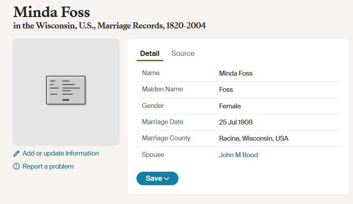This screenshot has height=204, width=353.
Task: Open the record document placeholder icon
Action: click(x=66, y=90)
